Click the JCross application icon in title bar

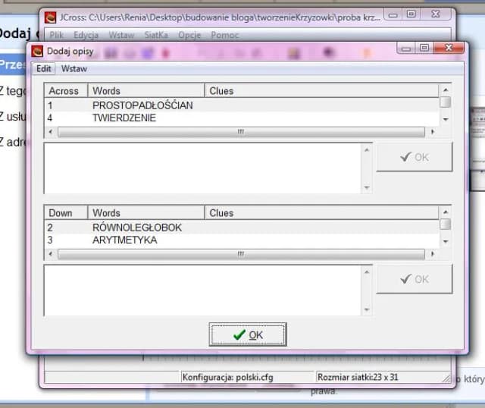(x=50, y=17)
